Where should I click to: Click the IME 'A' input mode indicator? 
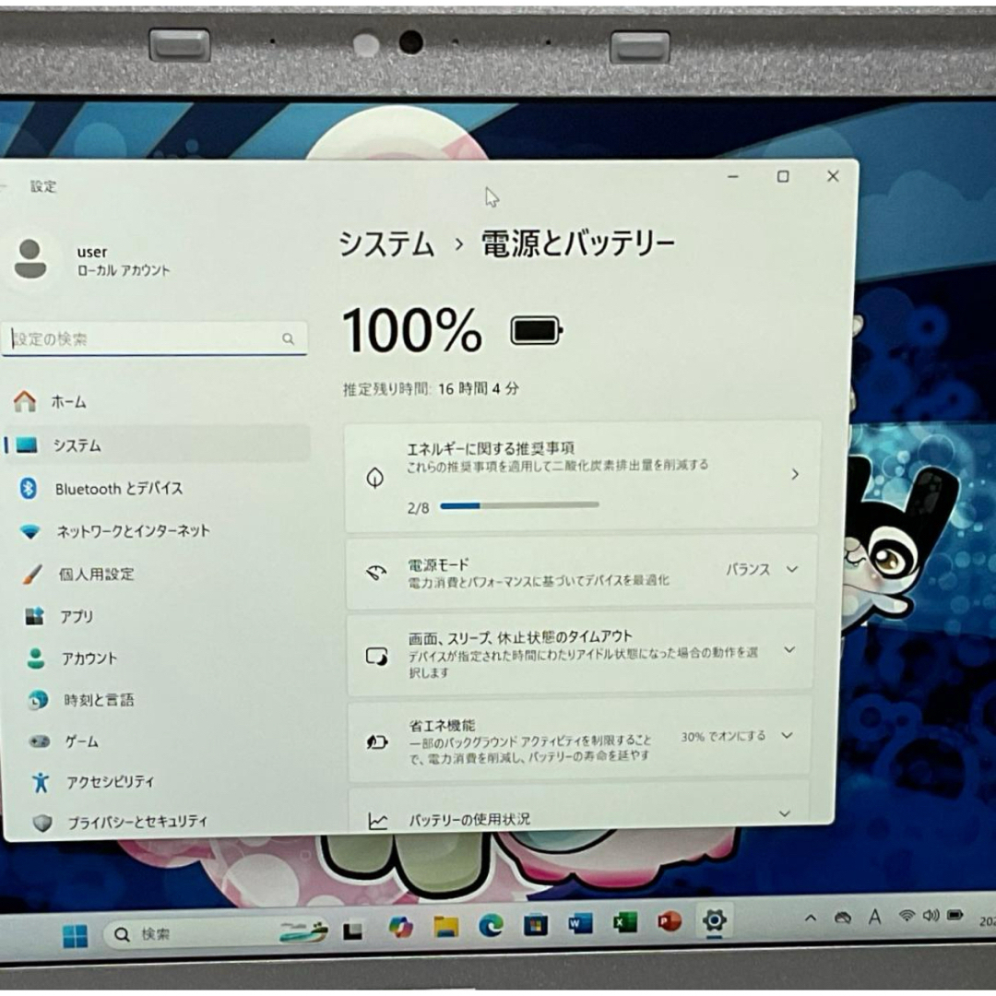pos(874,917)
